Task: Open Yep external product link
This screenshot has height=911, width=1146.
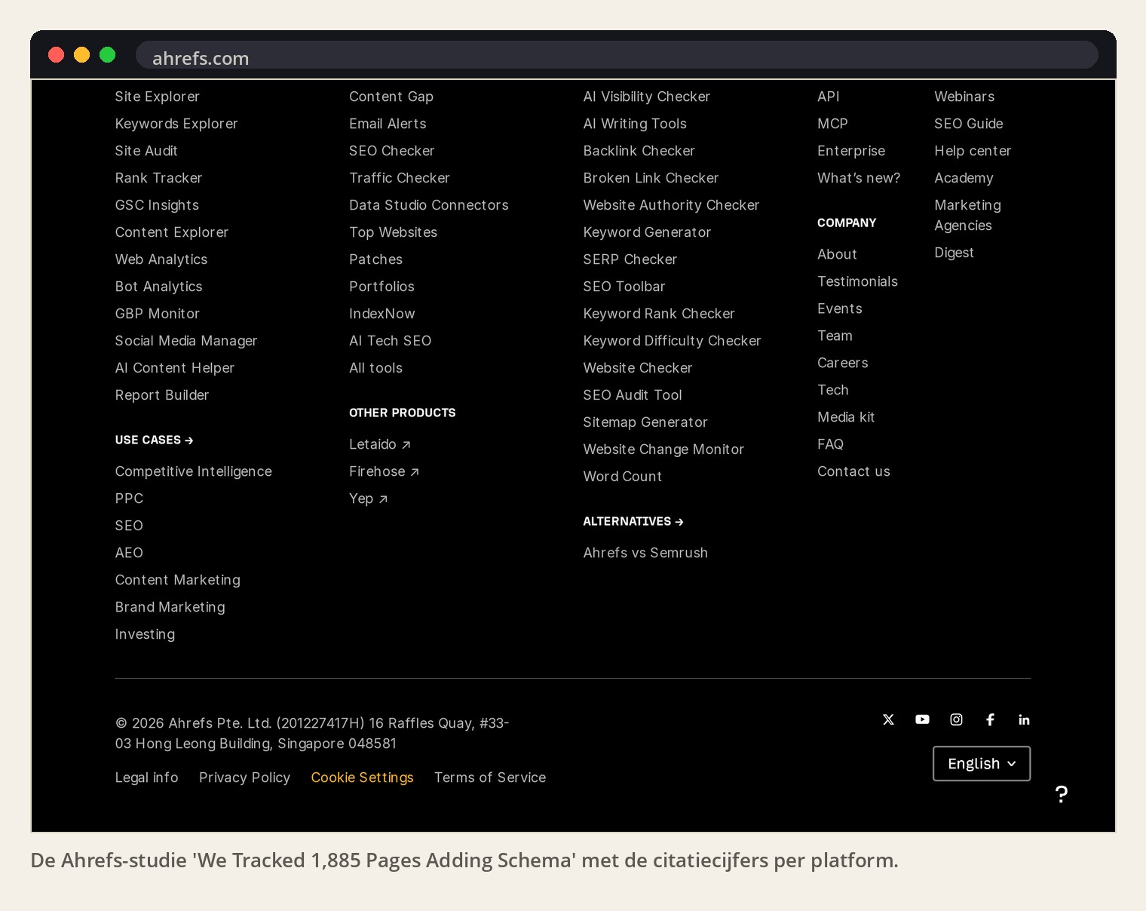Action: click(x=369, y=498)
